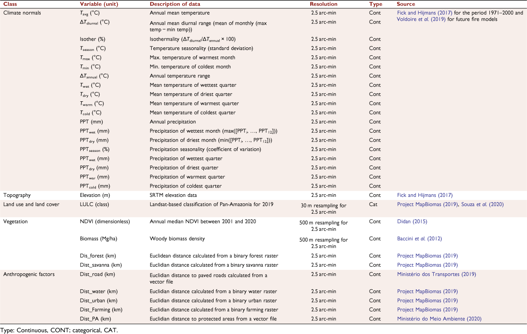The image size is (527, 334).
Task: Click the "Biomass (Mg/ha)" variable cell
Action: click(x=99, y=238)
